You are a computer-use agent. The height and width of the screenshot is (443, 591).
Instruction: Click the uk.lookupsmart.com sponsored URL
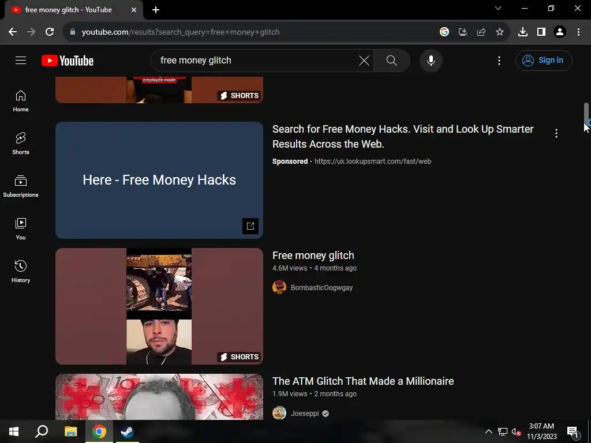[x=372, y=162]
